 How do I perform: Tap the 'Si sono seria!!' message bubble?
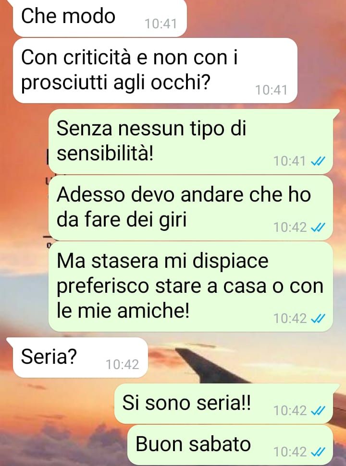pyautogui.click(x=224, y=404)
